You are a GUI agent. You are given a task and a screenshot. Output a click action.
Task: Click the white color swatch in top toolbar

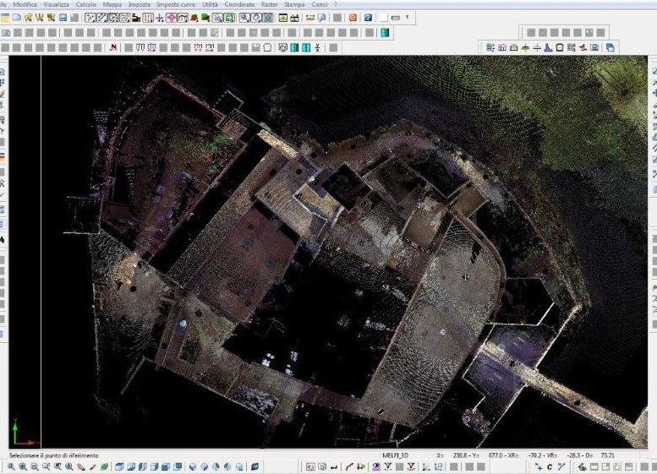(384, 18)
